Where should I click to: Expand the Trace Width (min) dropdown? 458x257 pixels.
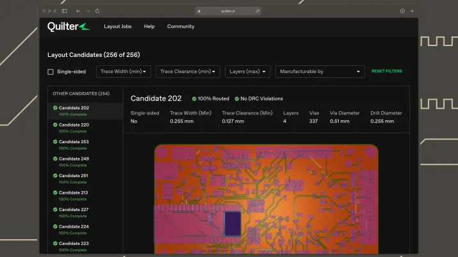click(x=124, y=72)
